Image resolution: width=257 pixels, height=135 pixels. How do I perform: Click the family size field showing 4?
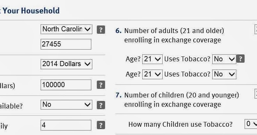[x=66, y=125]
